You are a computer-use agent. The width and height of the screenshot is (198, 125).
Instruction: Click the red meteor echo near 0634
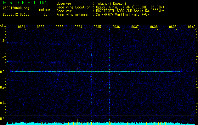click(77, 69)
